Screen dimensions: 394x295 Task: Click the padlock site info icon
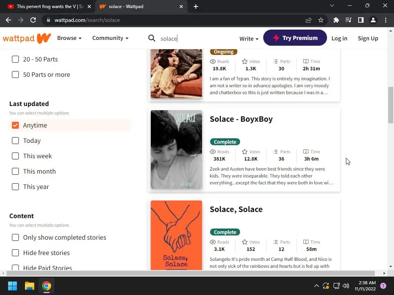(48, 20)
